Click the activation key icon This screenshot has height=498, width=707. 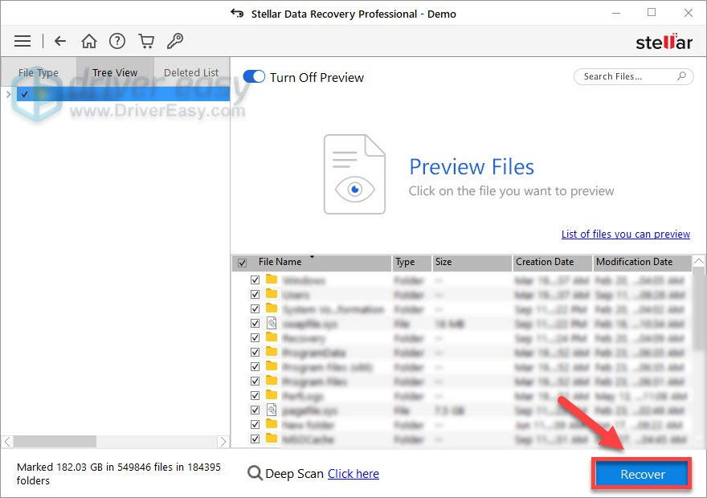(175, 41)
